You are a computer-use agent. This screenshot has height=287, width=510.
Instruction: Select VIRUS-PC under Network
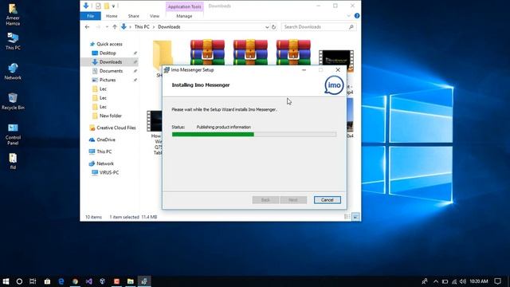pos(109,172)
